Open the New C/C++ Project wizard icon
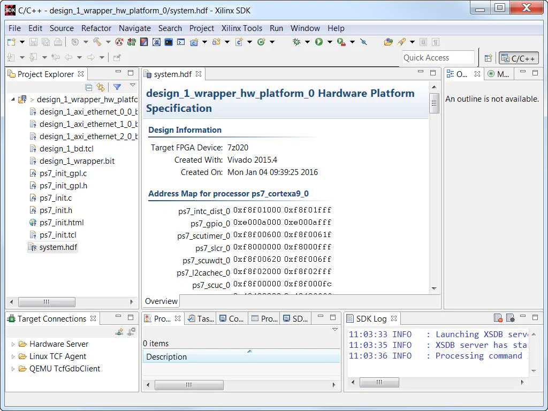This screenshot has width=548, height=411. [x=195, y=43]
